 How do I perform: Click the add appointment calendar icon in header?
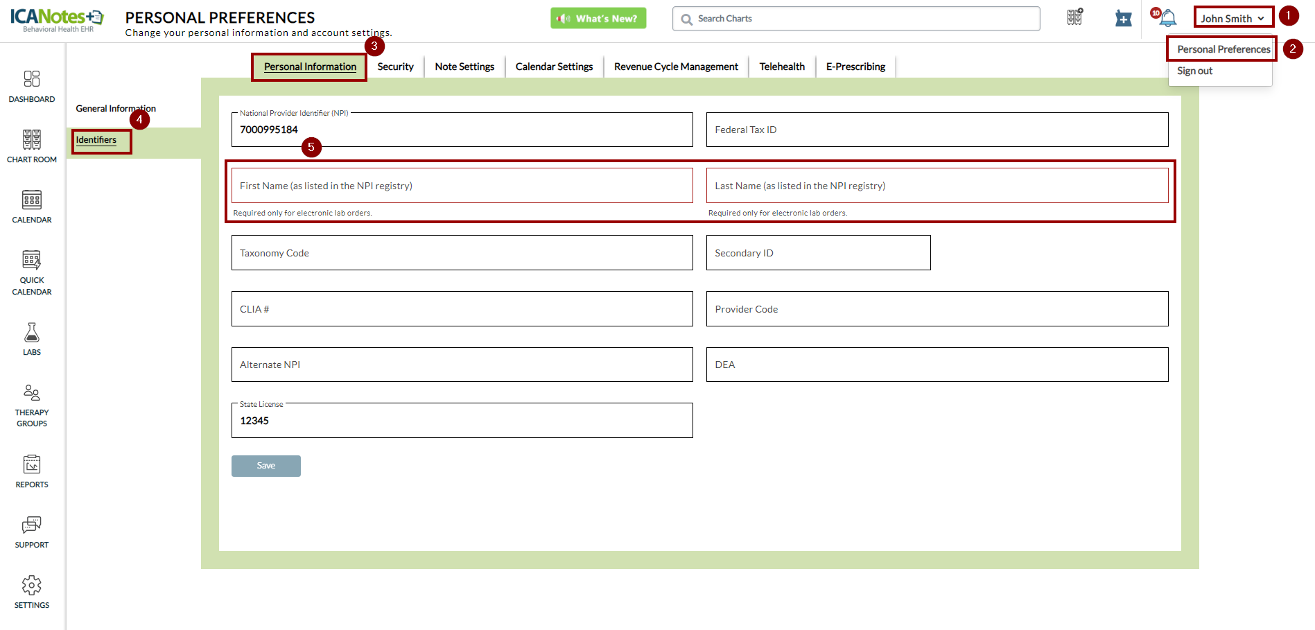coord(1123,18)
